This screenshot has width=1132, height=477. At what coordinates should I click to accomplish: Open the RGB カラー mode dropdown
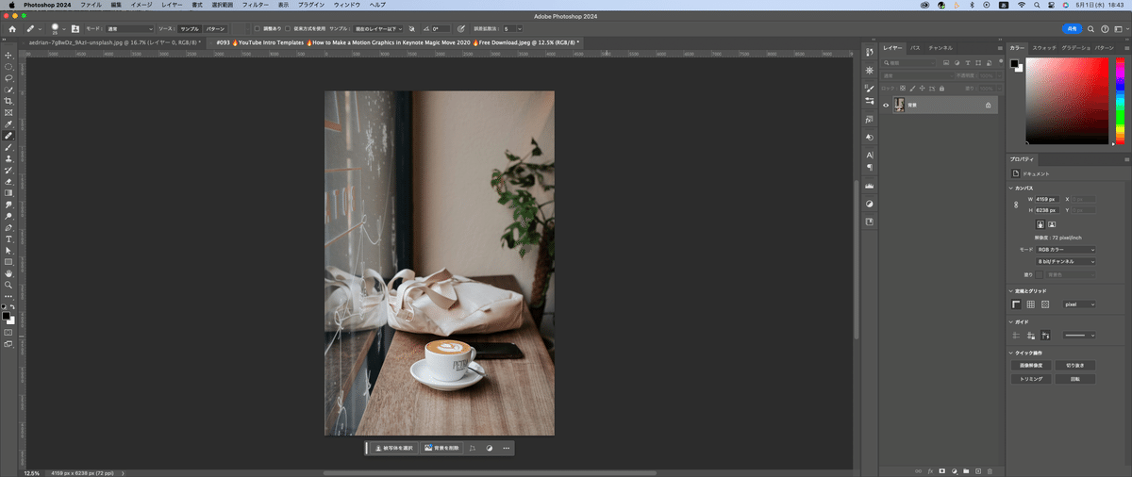[1066, 250]
